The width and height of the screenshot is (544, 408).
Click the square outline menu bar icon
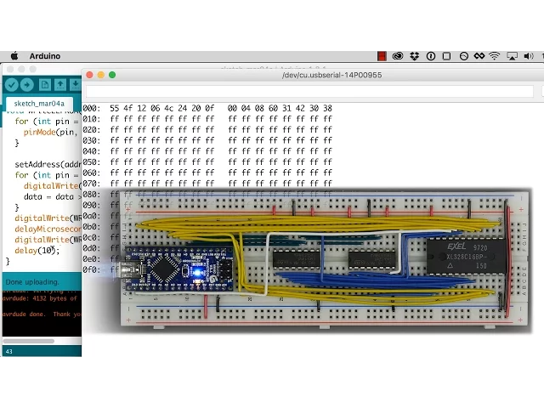447,56
